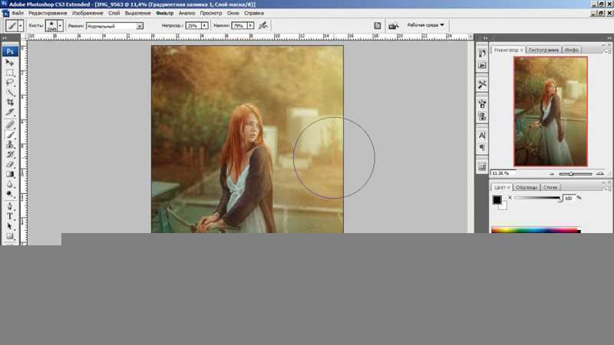614x345 pixels.
Task: Open the Flow slider dropdown arrow
Action: [x=250, y=25]
